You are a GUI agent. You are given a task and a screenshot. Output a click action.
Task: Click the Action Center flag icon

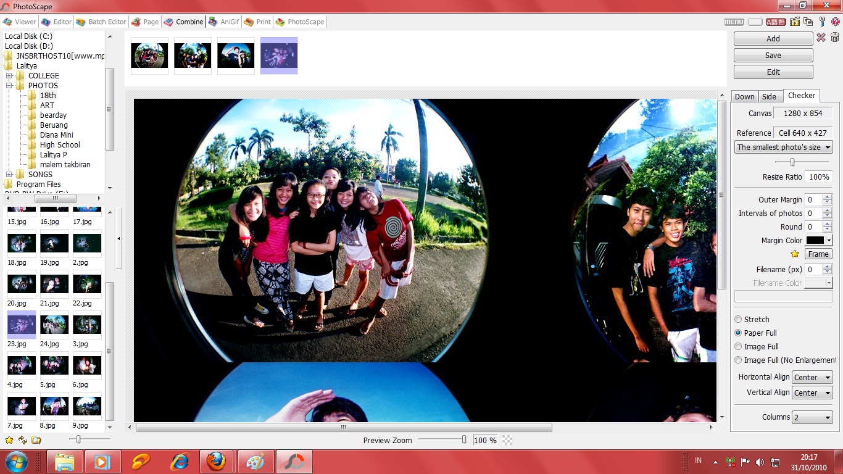coord(745,462)
